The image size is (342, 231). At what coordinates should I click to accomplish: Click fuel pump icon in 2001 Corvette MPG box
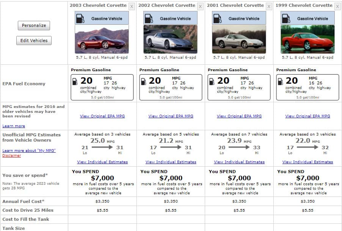(212, 81)
